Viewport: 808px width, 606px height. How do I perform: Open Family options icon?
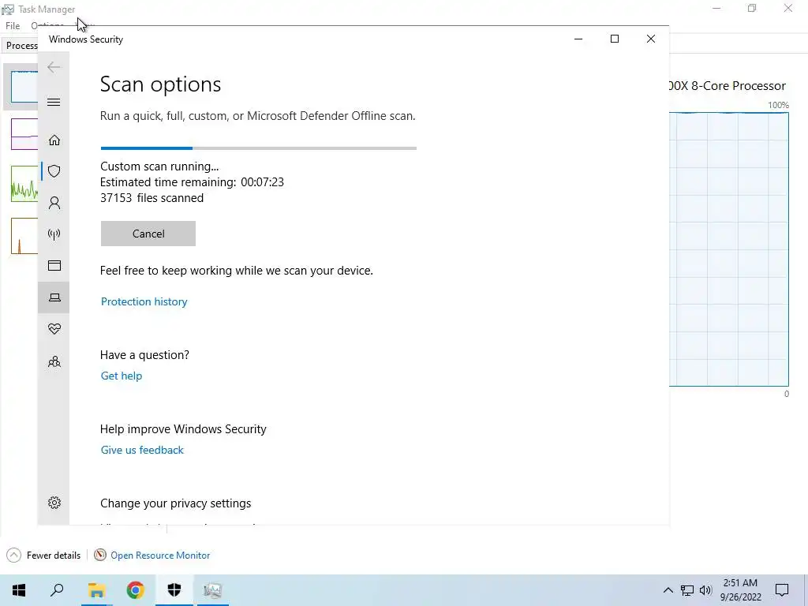point(54,361)
